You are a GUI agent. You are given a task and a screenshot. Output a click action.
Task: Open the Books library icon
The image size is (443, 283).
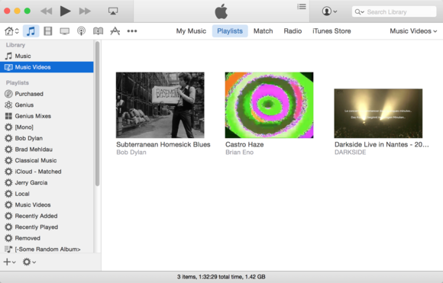tap(98, 31)
